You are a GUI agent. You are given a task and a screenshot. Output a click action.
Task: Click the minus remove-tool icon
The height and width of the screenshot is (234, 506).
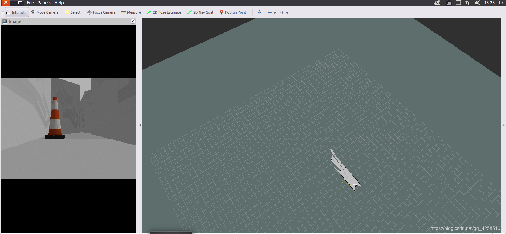pyautogui.click(x=270, y=12)
